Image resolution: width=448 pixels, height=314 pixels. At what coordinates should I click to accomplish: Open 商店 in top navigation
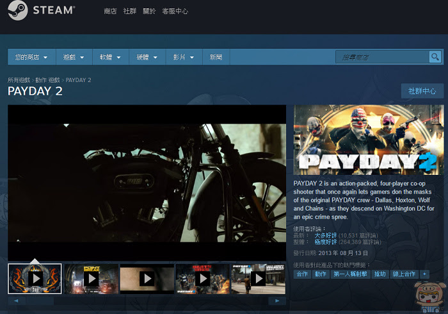point(110,11)
